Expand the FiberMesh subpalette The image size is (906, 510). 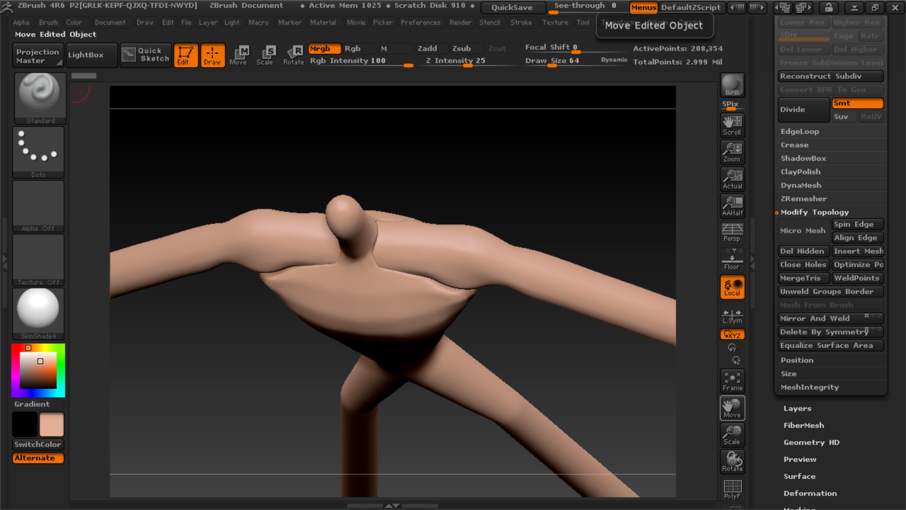pyautogui.click(x=804, y=425)
